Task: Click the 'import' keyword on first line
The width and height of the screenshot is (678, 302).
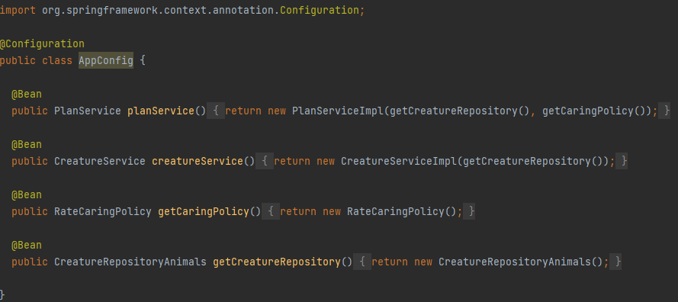Action: [18, 11]
